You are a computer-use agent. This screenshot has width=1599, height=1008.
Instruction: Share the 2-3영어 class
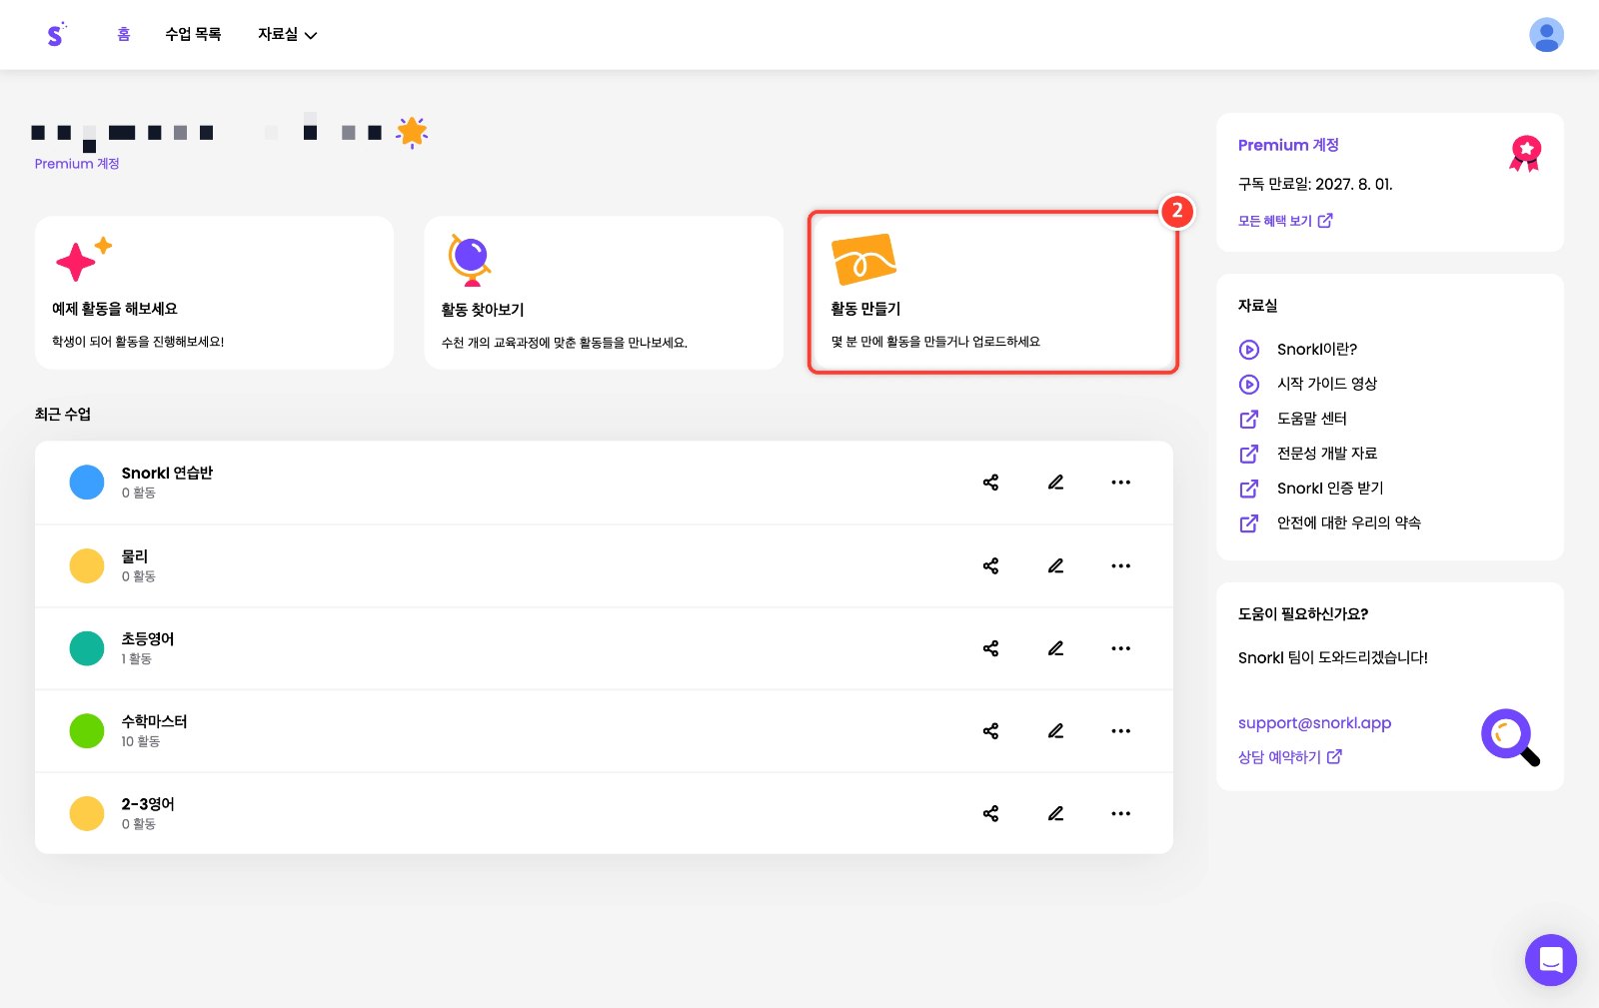click(990, 813)
